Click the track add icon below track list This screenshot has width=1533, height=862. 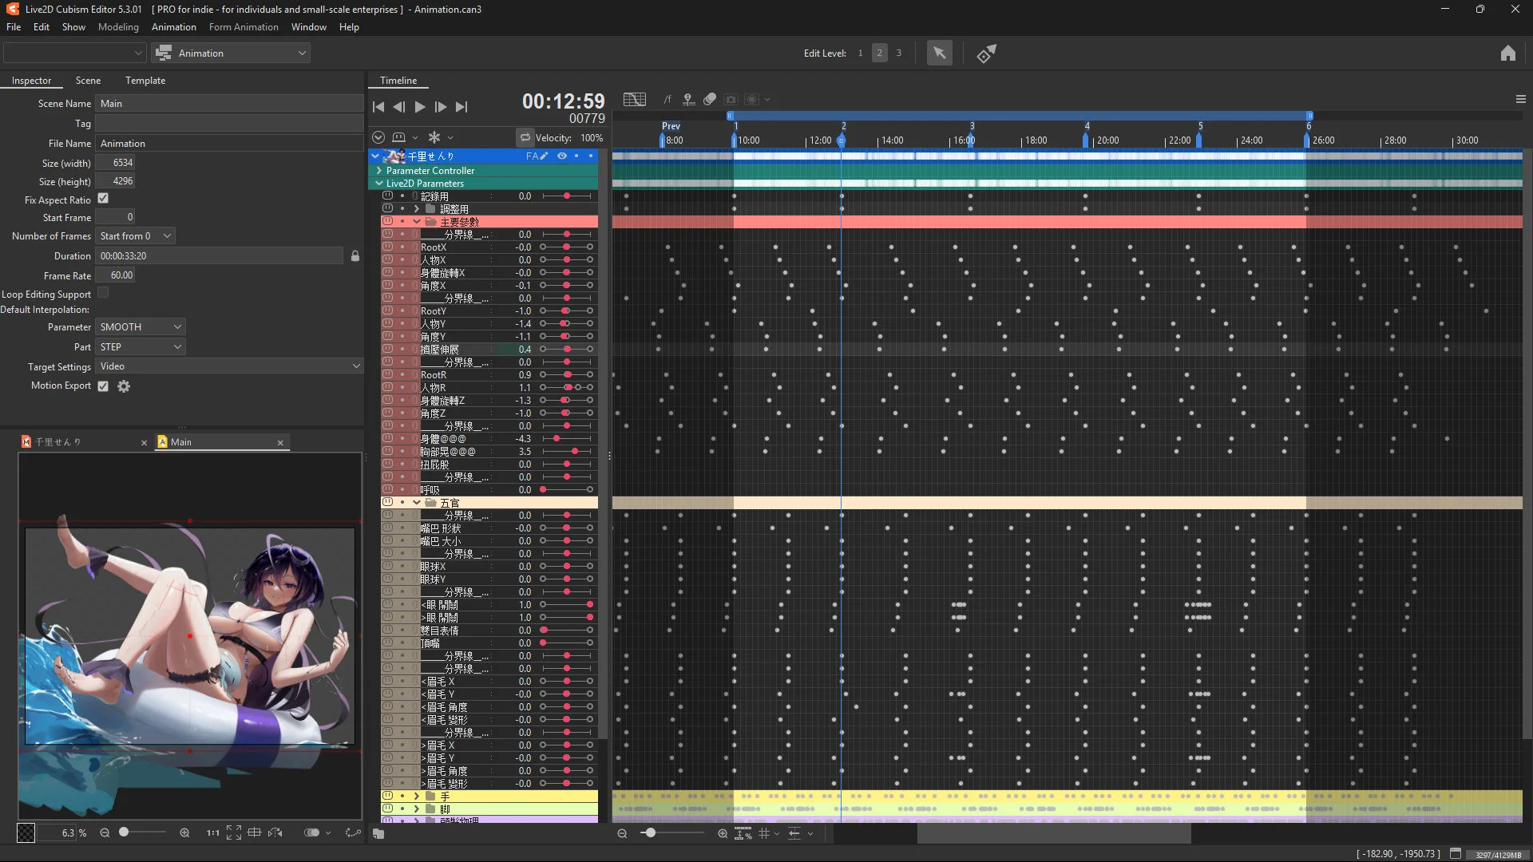(x=378, y=833)
